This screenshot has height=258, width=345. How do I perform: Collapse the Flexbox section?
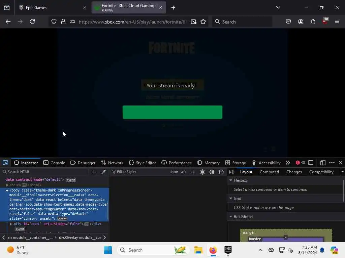pos(231,180)
